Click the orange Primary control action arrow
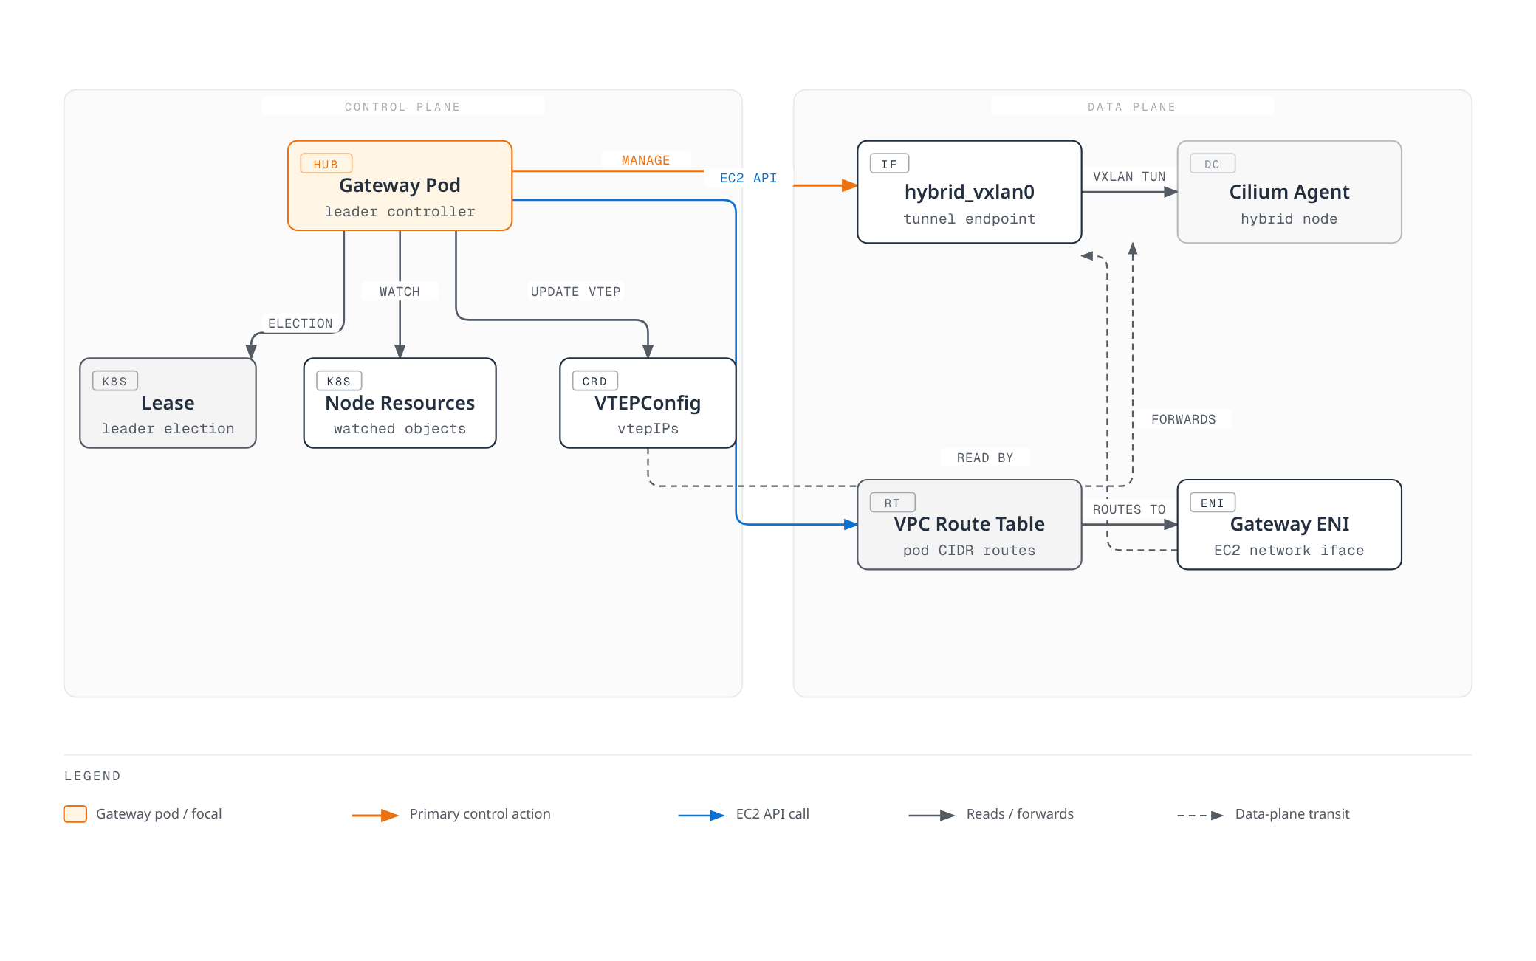This screenshot has width=1536, height=961. pyautogui.click(x=375, y=816)
